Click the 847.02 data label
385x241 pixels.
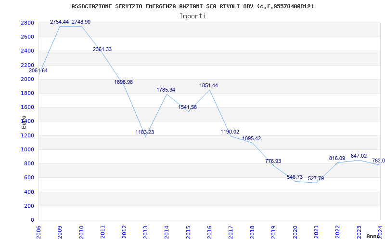359,156
